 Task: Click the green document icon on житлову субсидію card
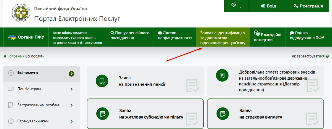(102, 114)
